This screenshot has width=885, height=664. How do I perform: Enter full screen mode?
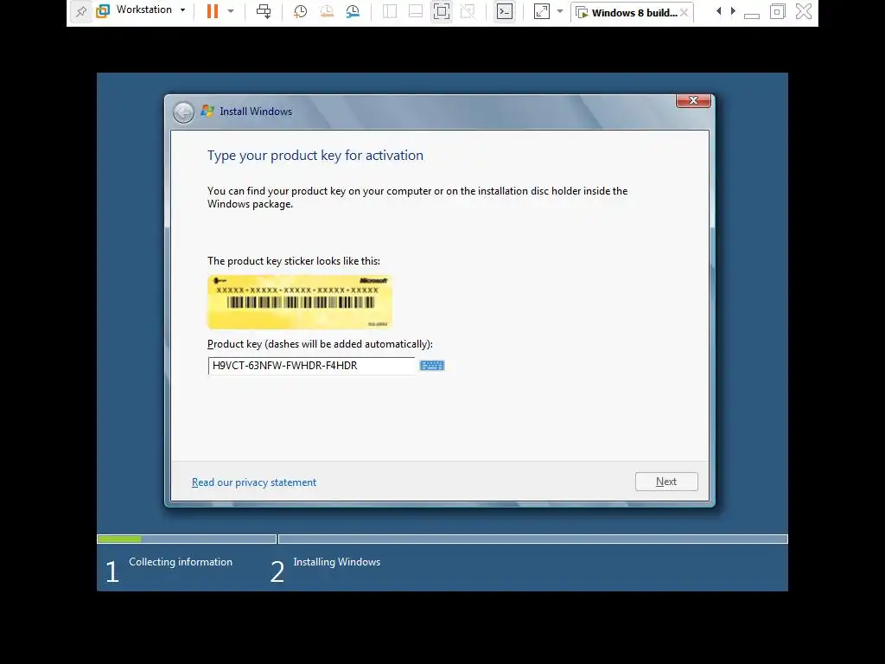tap(442, 11)
